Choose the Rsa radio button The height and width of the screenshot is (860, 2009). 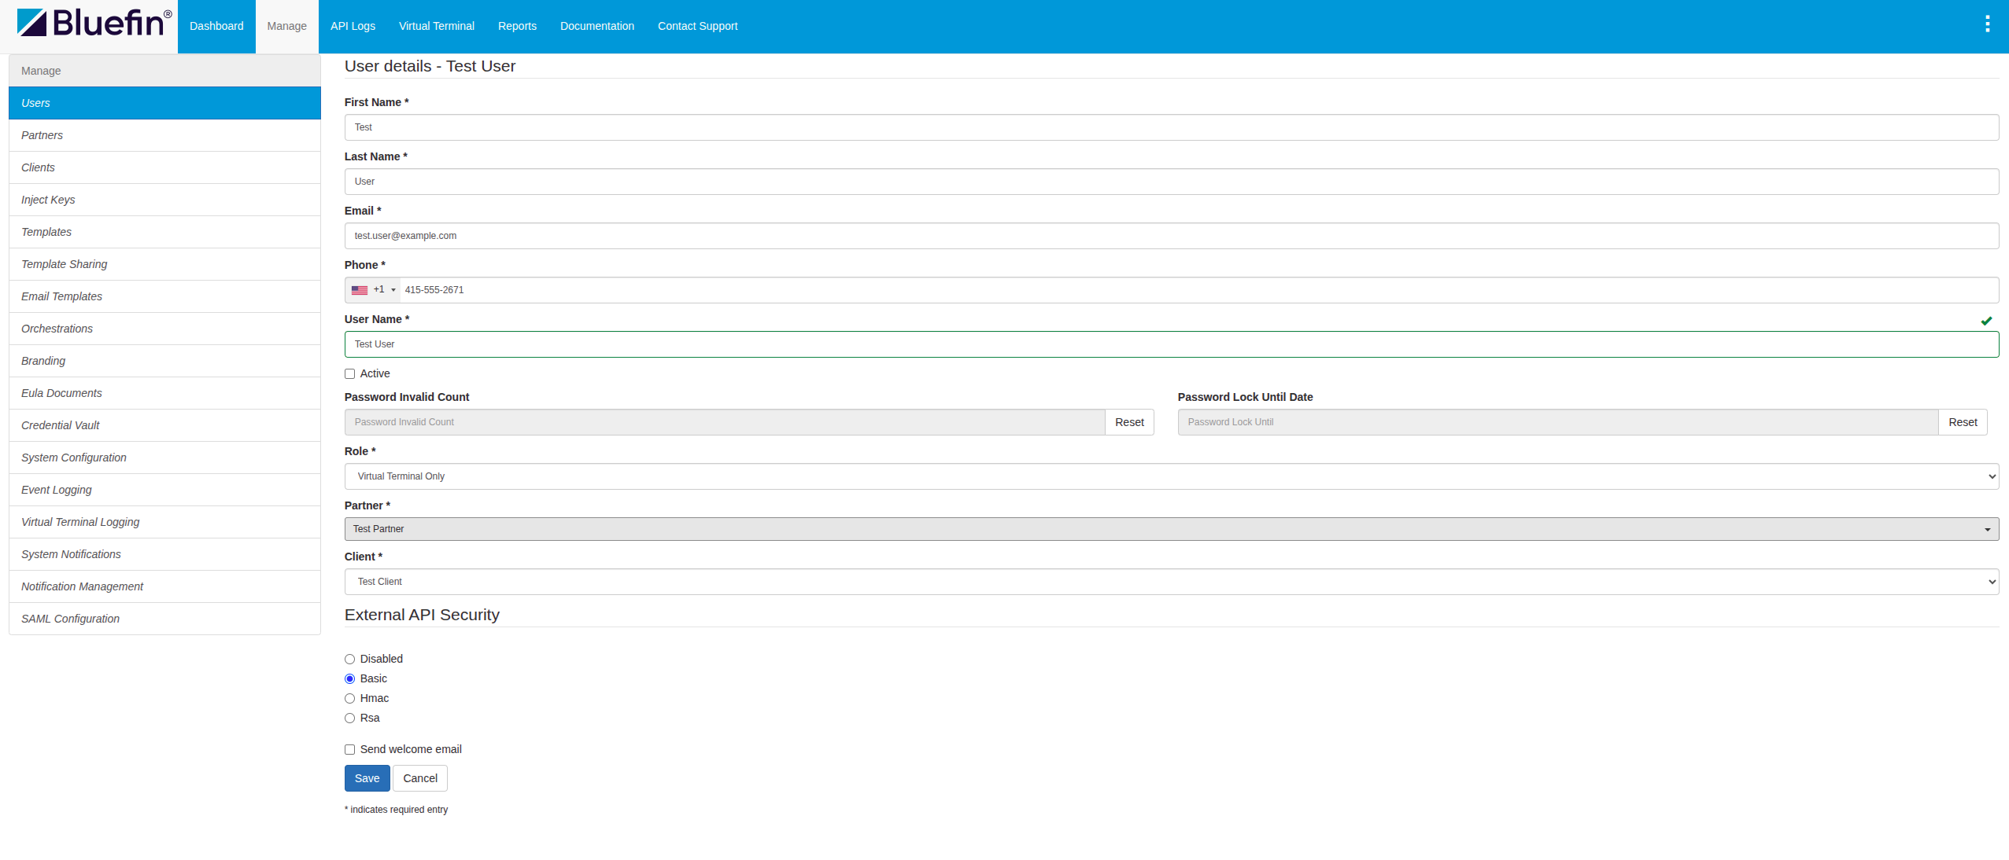click(x=350, y=719)
